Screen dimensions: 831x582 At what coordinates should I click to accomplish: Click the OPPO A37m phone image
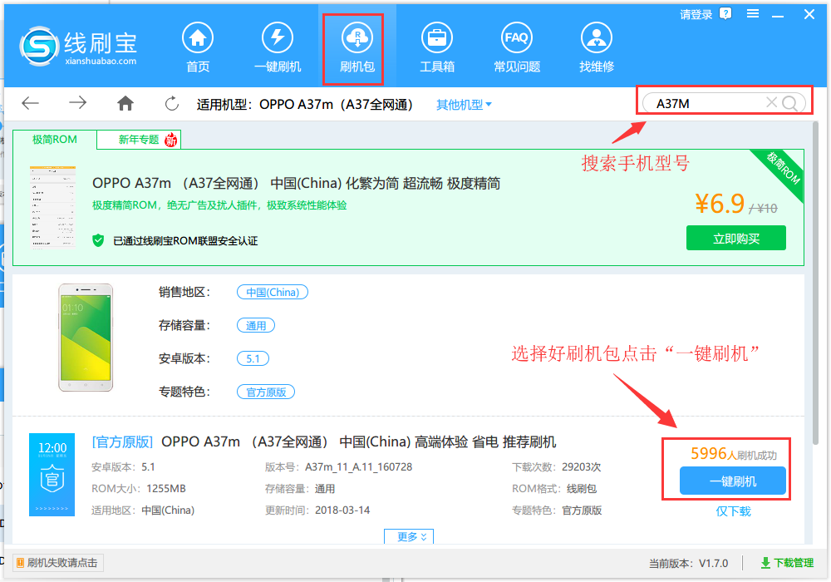click(x=86, y=338)
